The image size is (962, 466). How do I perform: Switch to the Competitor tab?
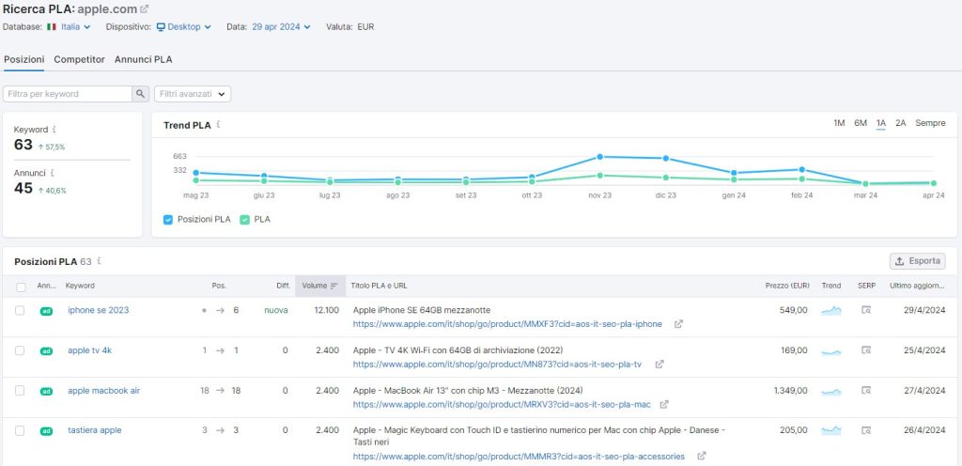tap(79, 59)
